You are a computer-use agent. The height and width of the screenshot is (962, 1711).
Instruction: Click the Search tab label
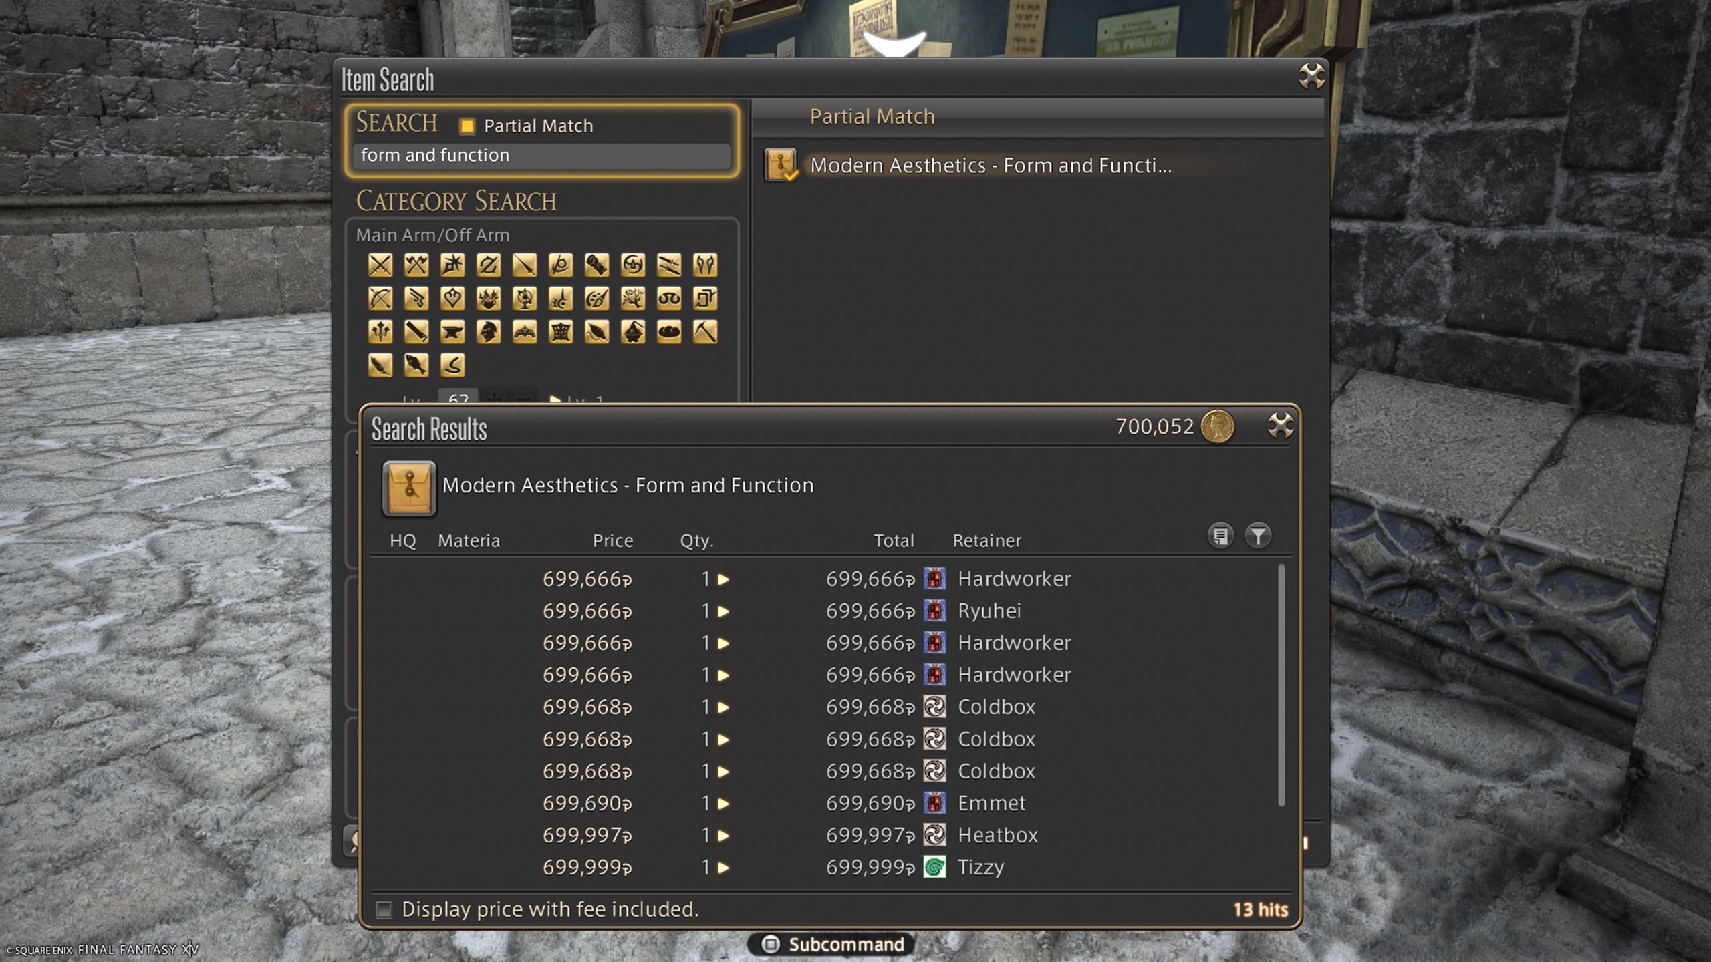coord(395,122)
